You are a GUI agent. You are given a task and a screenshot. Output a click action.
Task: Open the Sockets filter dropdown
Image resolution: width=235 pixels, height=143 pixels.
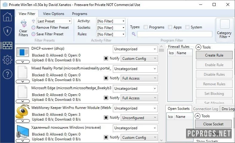(x=111, y=28)
